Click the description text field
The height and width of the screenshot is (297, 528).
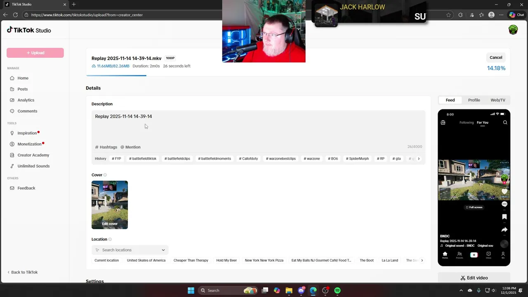point(258,127)
